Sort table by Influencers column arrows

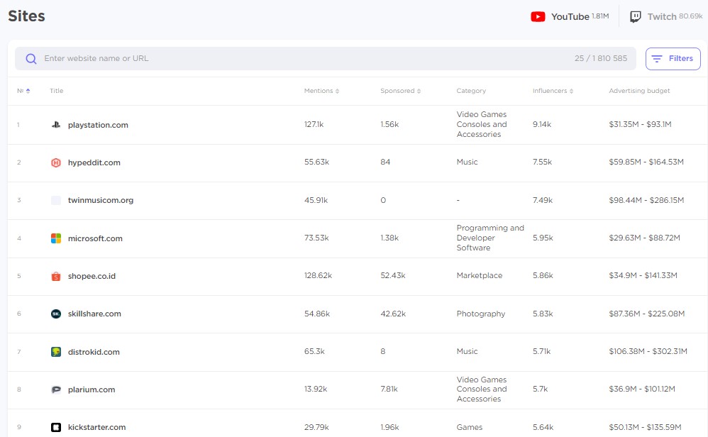[572, 92]
